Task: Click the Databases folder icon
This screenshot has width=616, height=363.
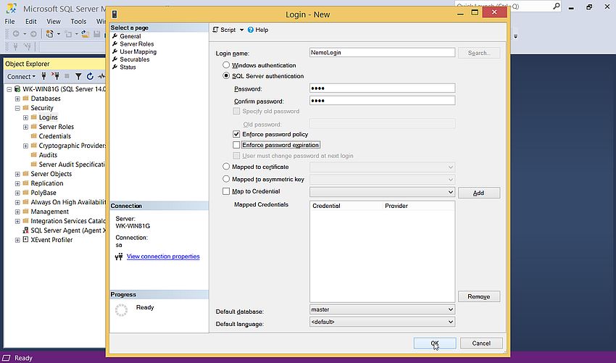Action: pos(26,99)
